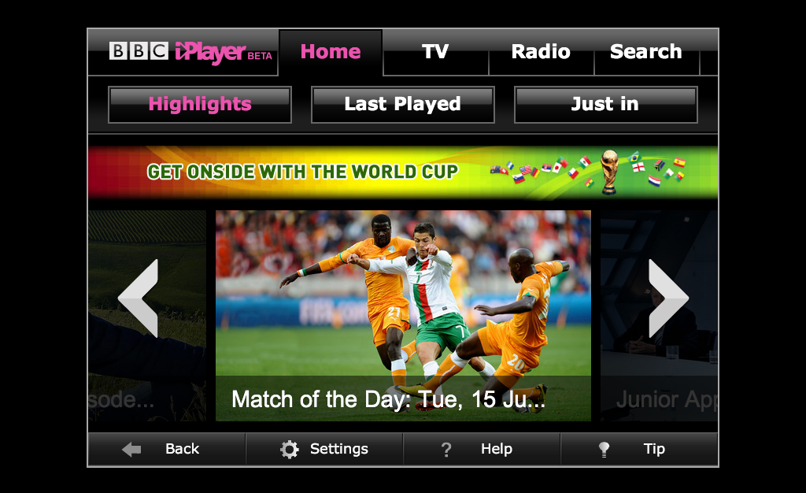Image resolution: width=806 pixels, height=493 pixels.
Task: Click the Settings gear icon
Action: [290, 450]
